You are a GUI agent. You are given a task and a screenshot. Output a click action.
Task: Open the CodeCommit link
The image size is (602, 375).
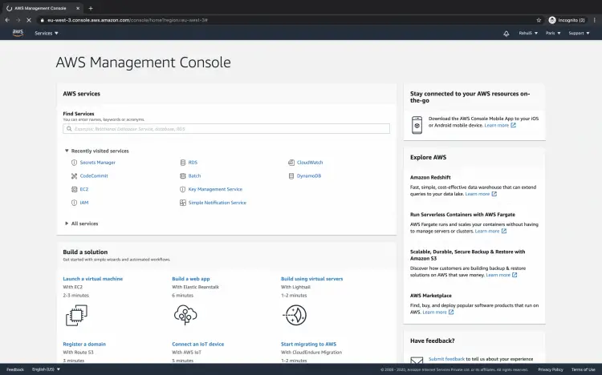pyautogui.click(x=94, y=176)
